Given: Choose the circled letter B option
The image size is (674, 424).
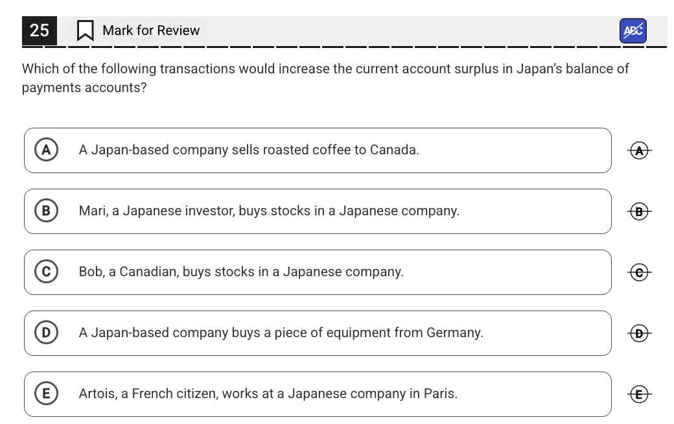Looking at the screenshot, I should pos(46,211).
